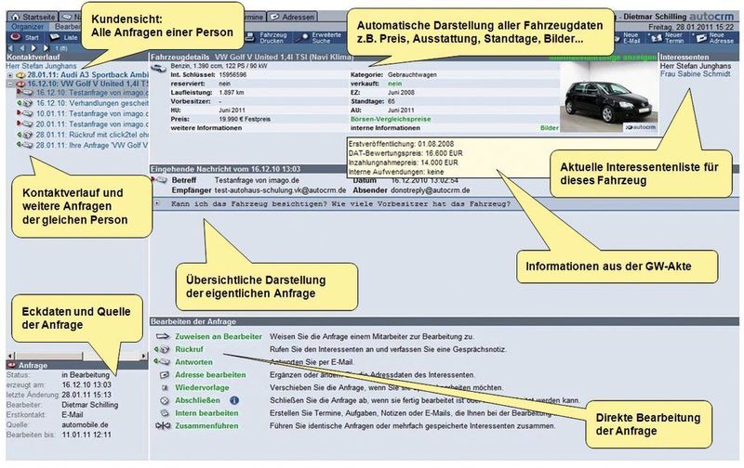This screenshot has width=744, height=468.
Task: Select the 16.12.10 VW Golf V United inquiry
Action: [x=87, y=84]
